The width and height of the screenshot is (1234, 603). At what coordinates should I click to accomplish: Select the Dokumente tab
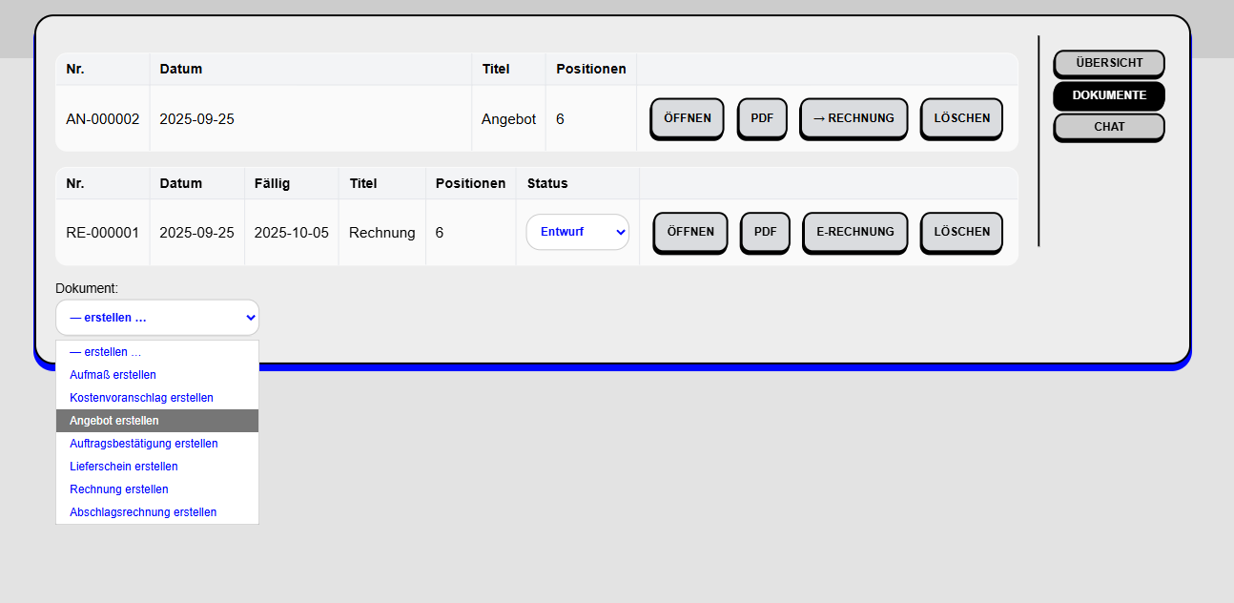tap(1108, 95)
